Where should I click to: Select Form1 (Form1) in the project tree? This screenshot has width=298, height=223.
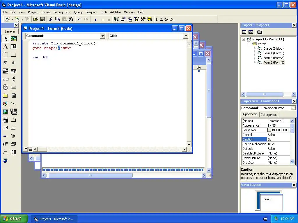coord(274,53)
